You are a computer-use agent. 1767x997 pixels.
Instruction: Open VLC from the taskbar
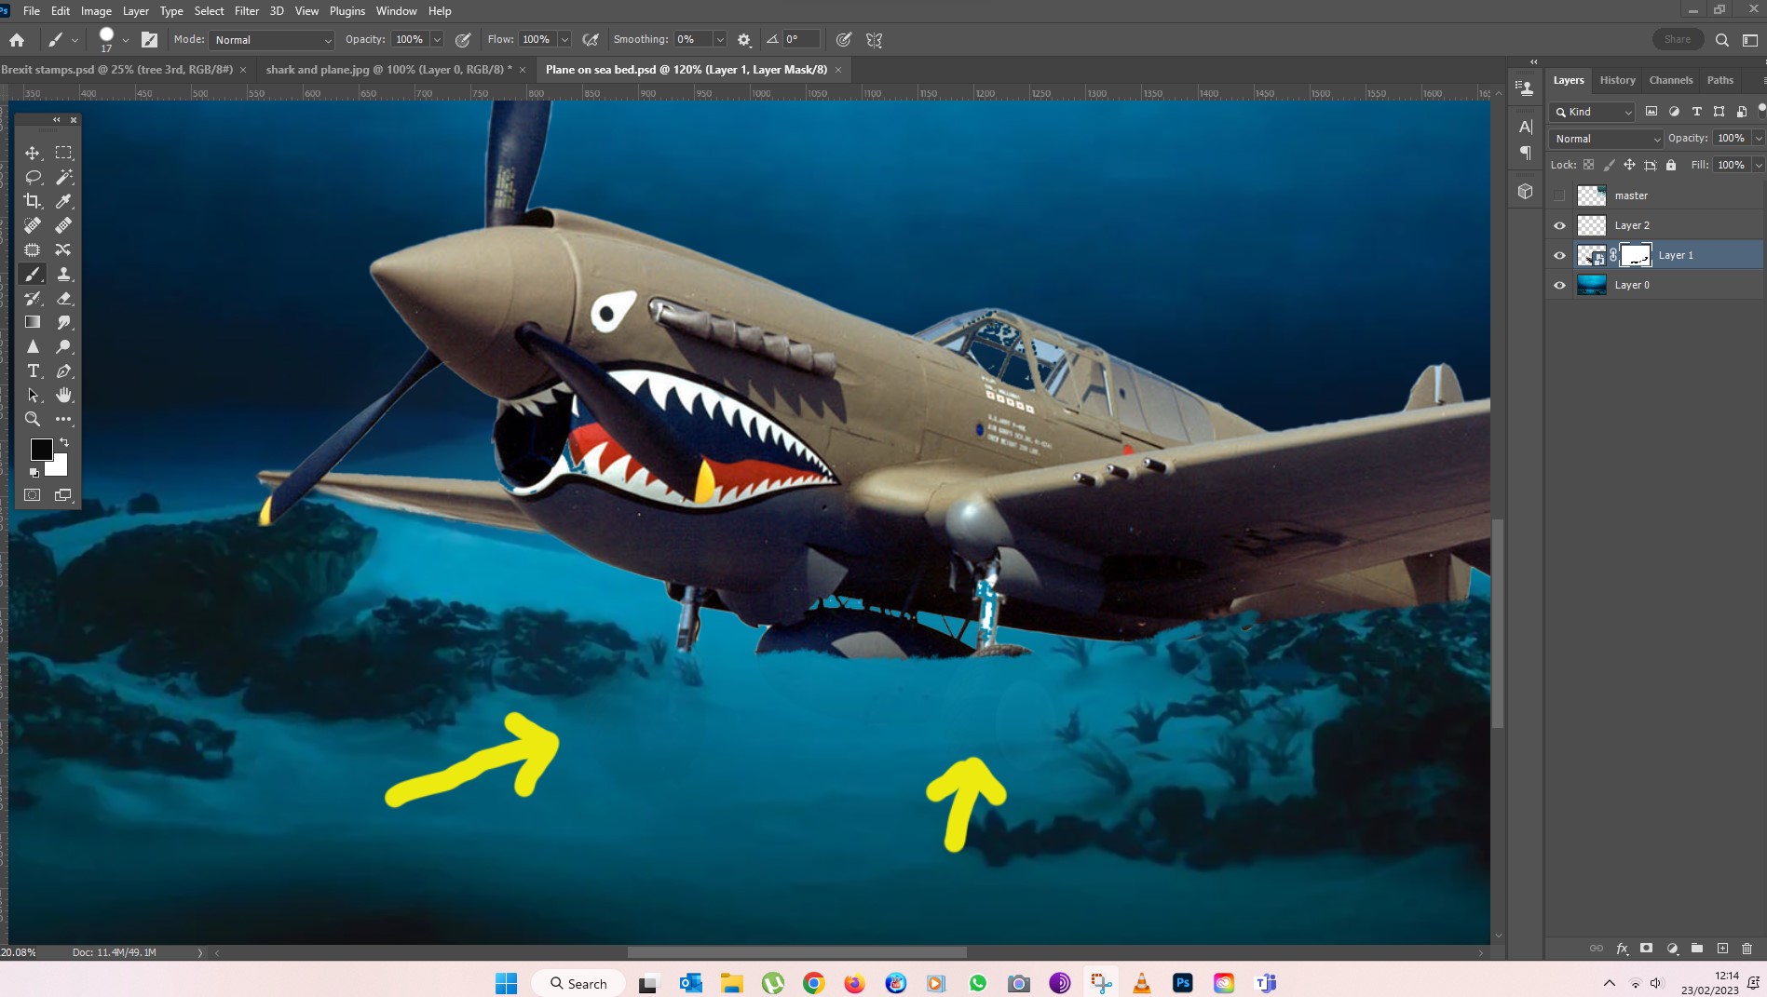pos(1141,983)
